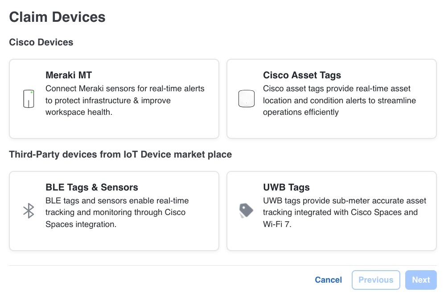Click the Meraki MT description about real-time alerts
Screen dimensions: 444x300
[x=125, y=101]
